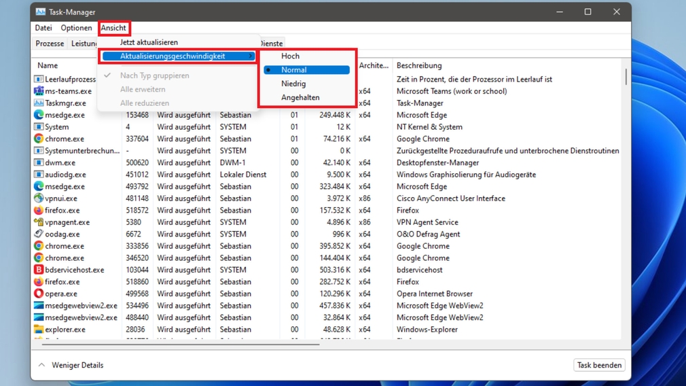
Task: Select Niedrig update speed
Action: click(x=293, y=84)
